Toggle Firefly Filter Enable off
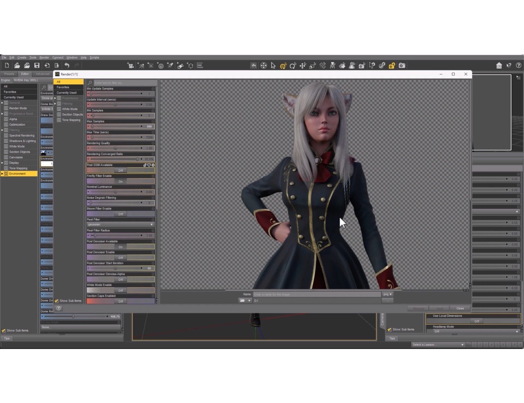Screen dimensions: 524x403 point(120,181)
